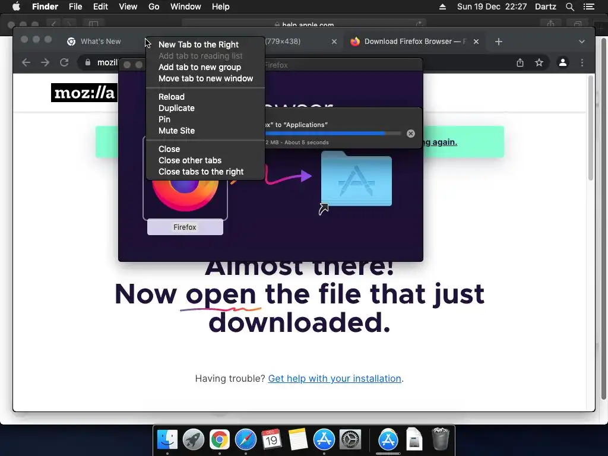Open Get help with your installation link

click(x=335, y=378)
